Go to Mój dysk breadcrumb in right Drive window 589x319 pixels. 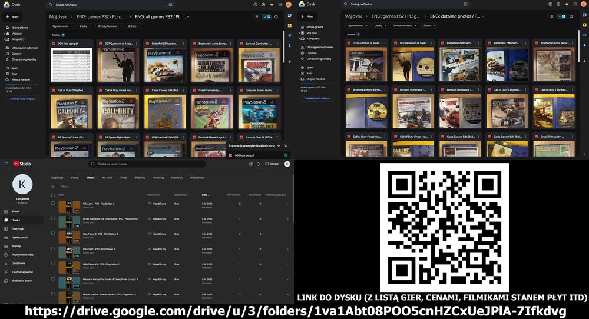coord(353,16)
